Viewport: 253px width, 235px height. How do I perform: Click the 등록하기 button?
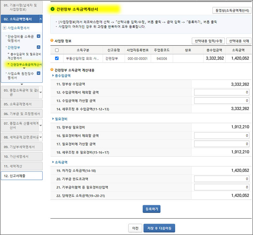click(x=151, y=209)
